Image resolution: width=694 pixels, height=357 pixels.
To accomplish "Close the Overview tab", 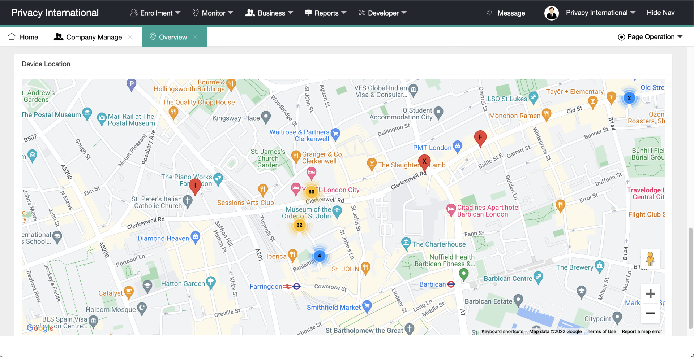I will tap(196, 37).
